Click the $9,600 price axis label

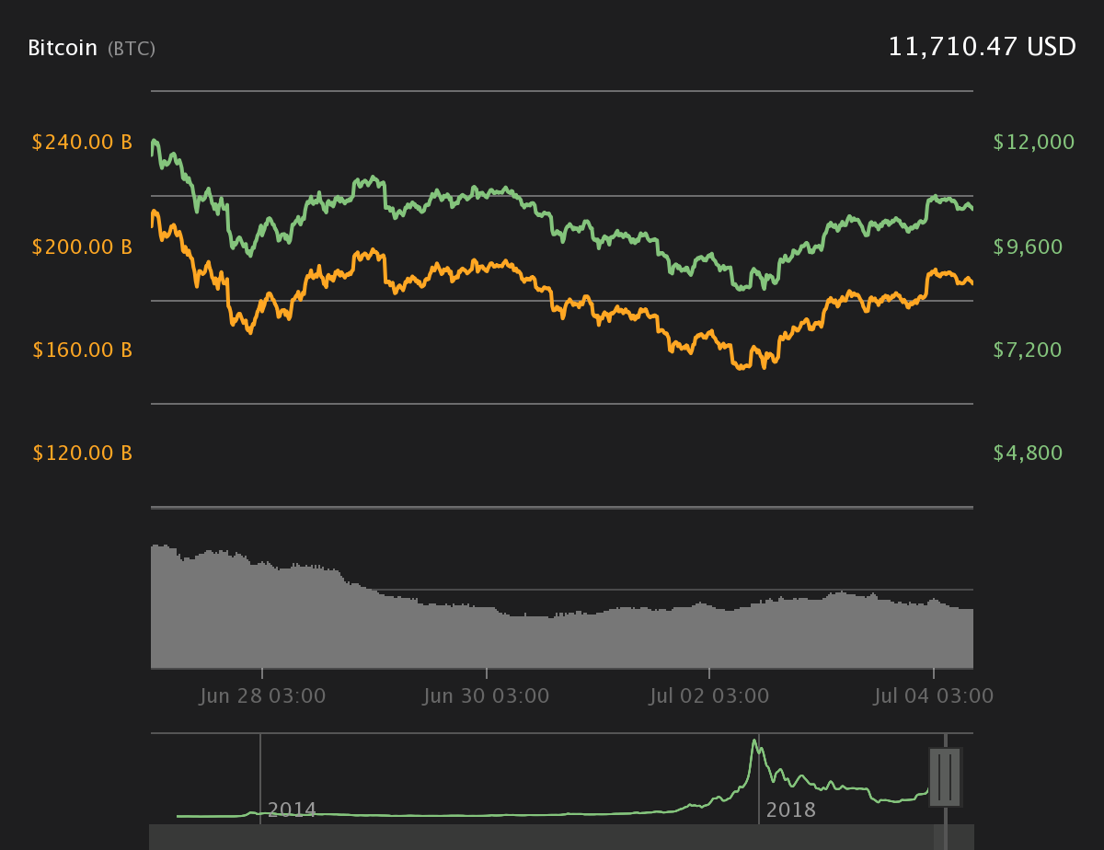pos(1028,247)
